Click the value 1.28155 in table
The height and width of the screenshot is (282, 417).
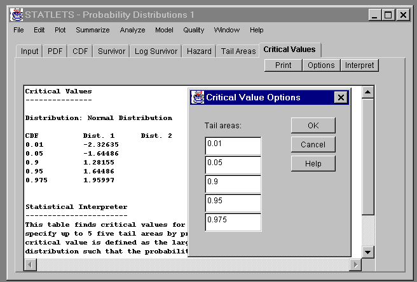pos(99,163)
